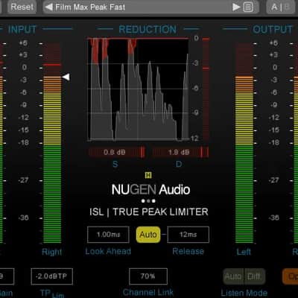The height and width of the screenshot is (298, 298).
Task: Click the Reset button
Action: [22, 7]
